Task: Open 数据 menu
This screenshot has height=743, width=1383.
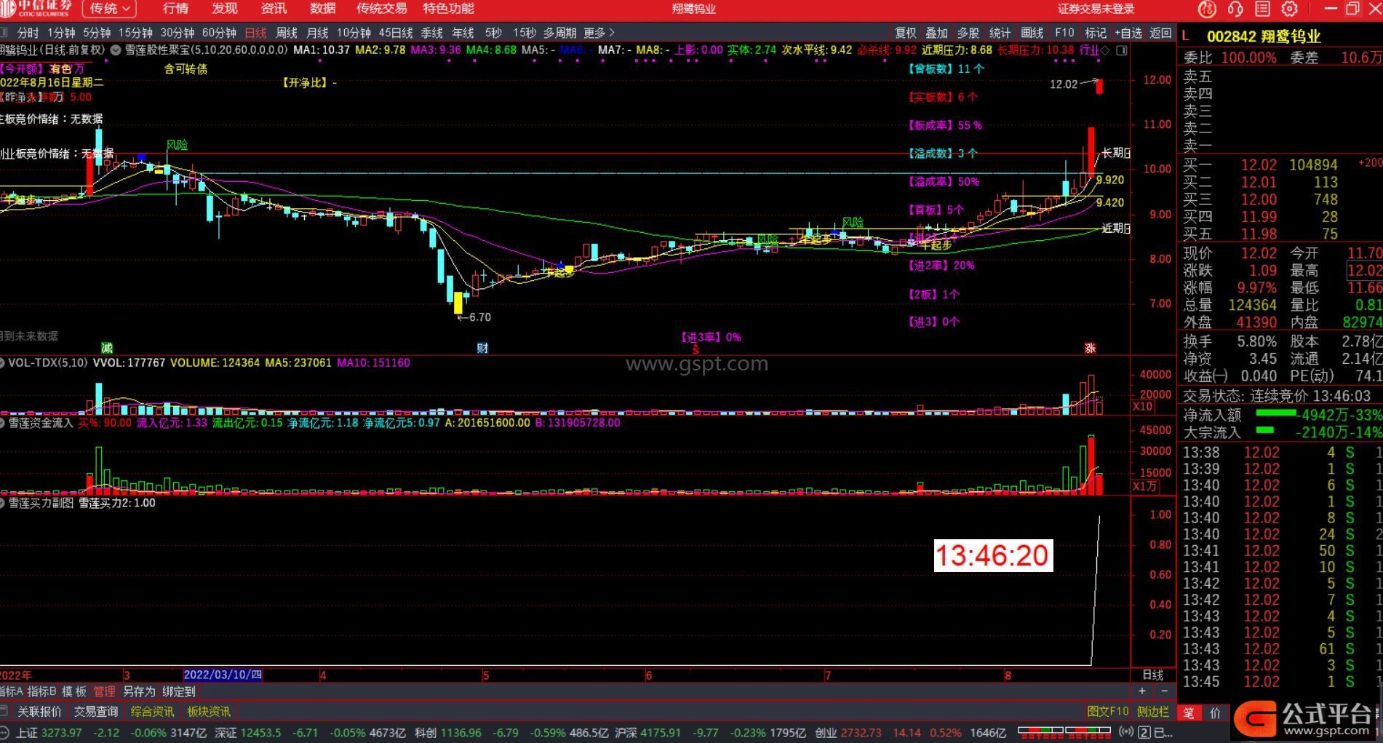Action: [322, 9]
